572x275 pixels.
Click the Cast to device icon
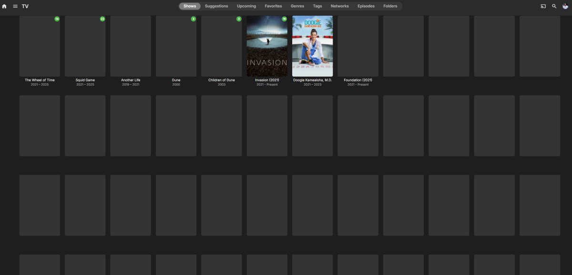tap(543, 6)
